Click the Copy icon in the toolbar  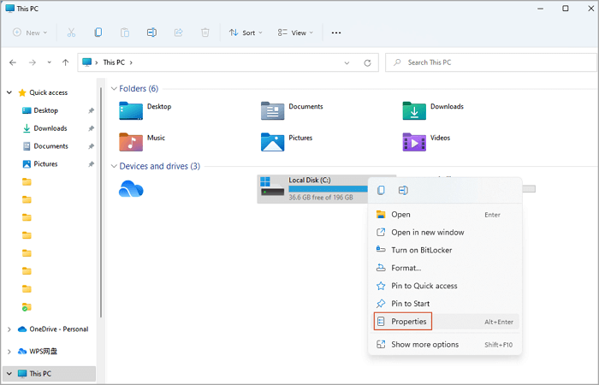coord(98,33)
